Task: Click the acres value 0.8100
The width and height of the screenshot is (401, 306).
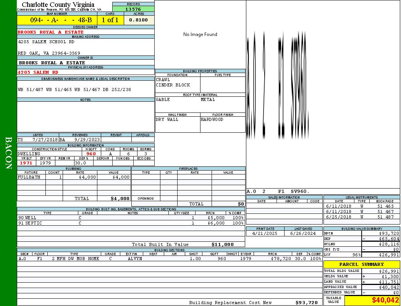Action: tap(139, 20)
